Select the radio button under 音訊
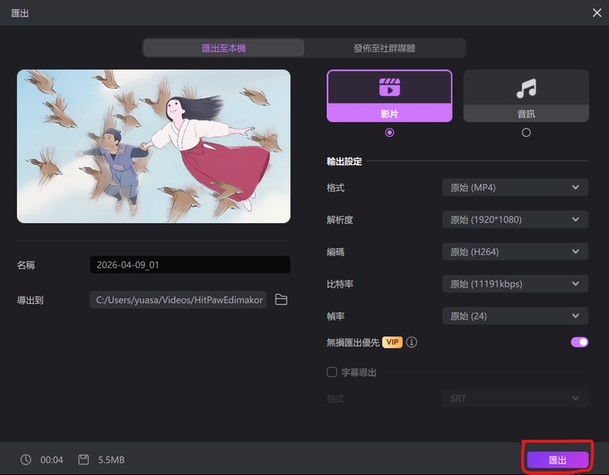The image size is (609, 475). (525, 132)
